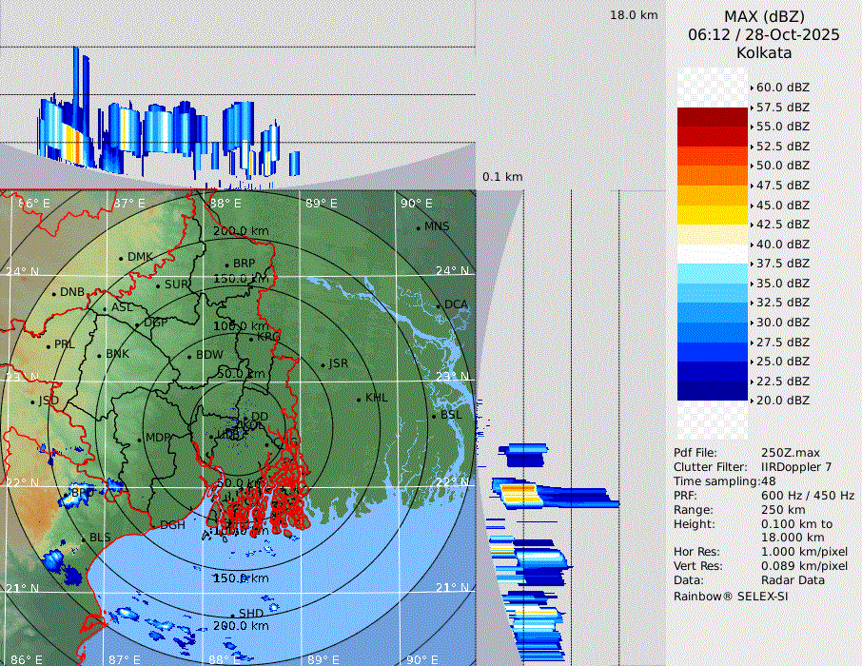Screen dimensions: 862x666
Task: Select the DMK station marker
Action: (121, 258)
